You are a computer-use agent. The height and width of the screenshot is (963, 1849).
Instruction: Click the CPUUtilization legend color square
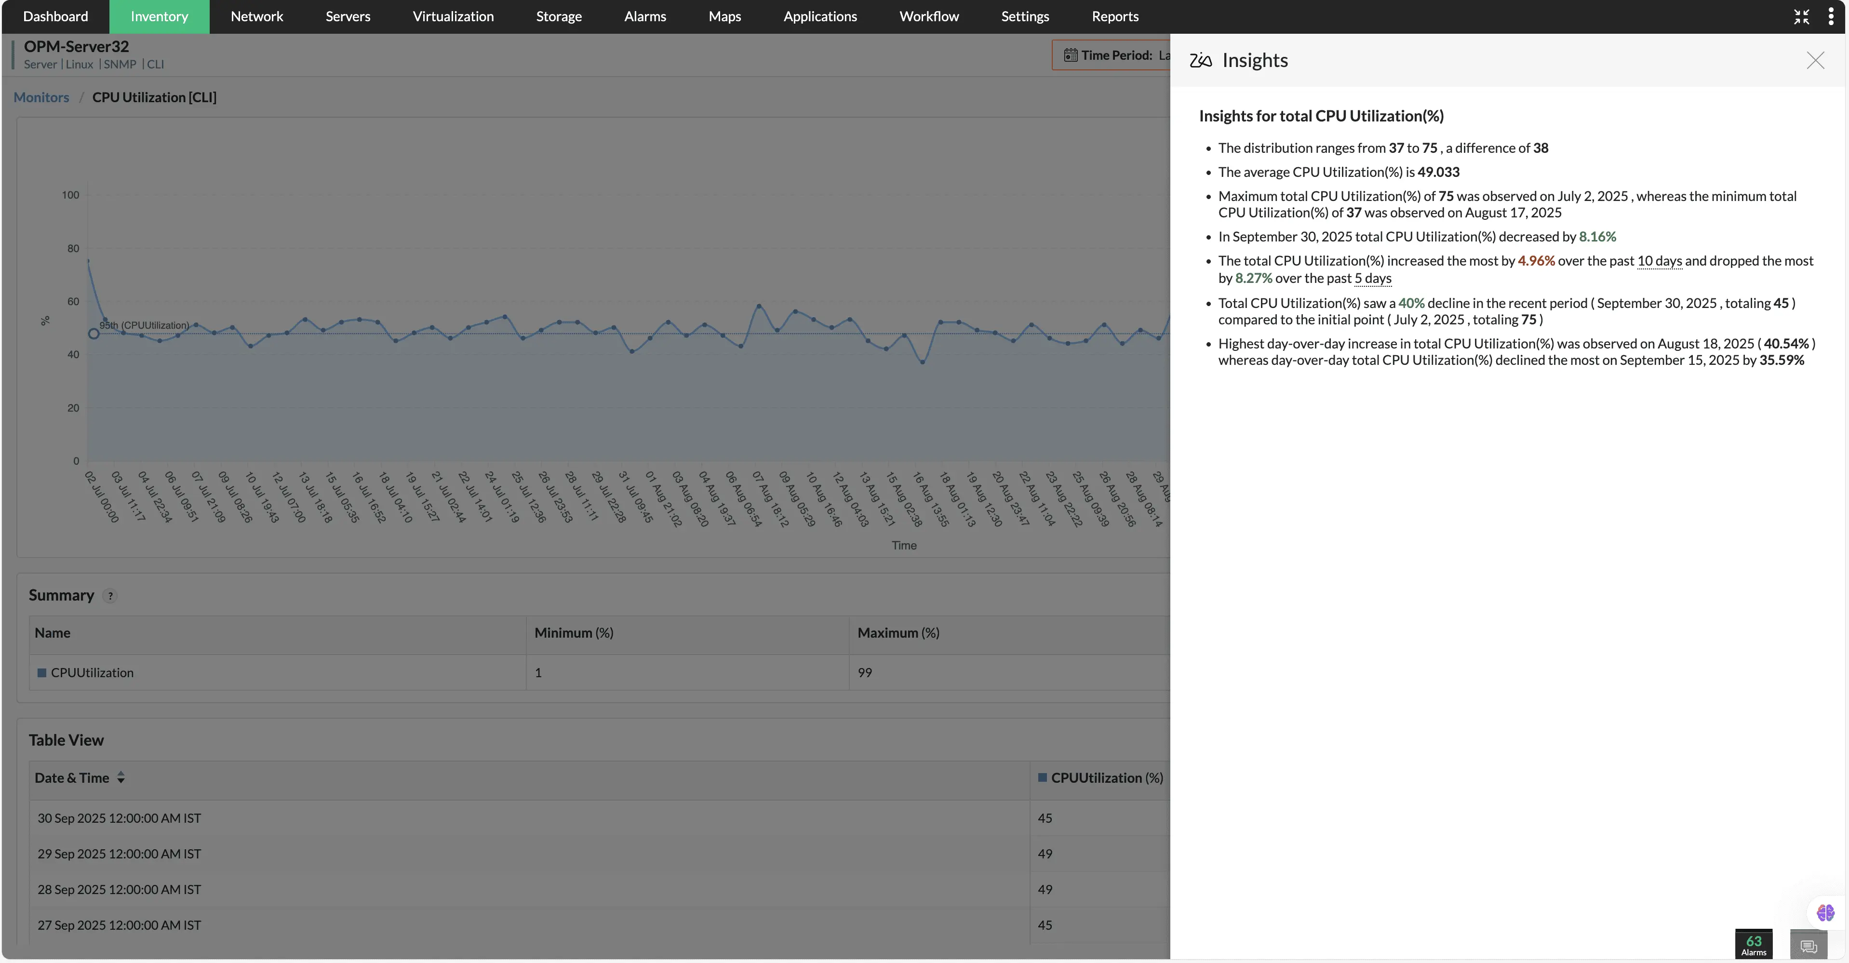[x=41, y=673]
